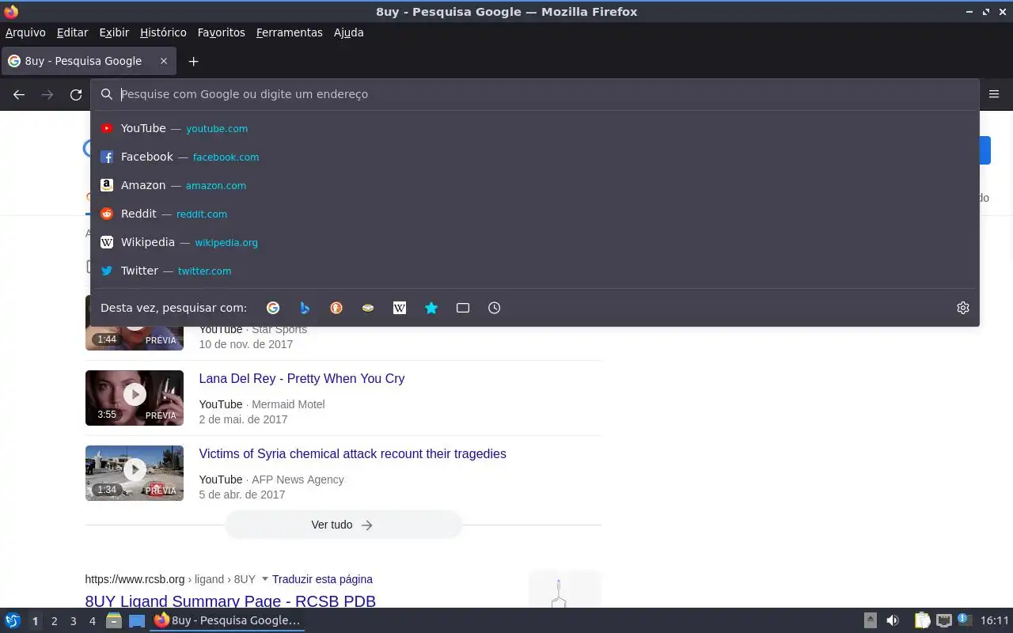Open the Ferramentas menu

[290, 32]
